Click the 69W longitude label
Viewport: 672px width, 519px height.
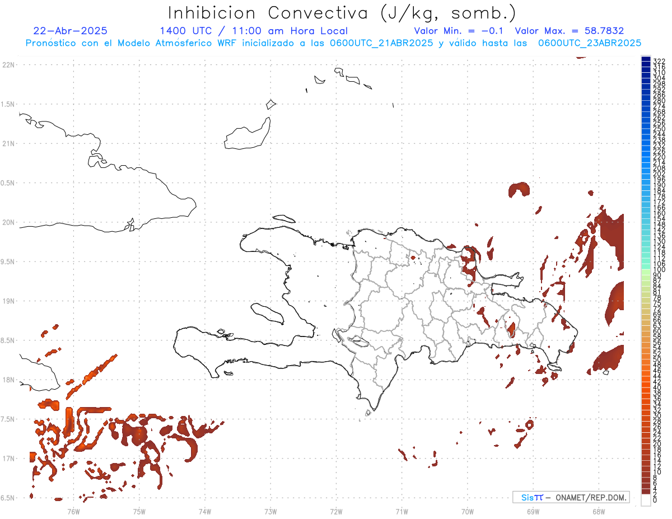(533, 511)
